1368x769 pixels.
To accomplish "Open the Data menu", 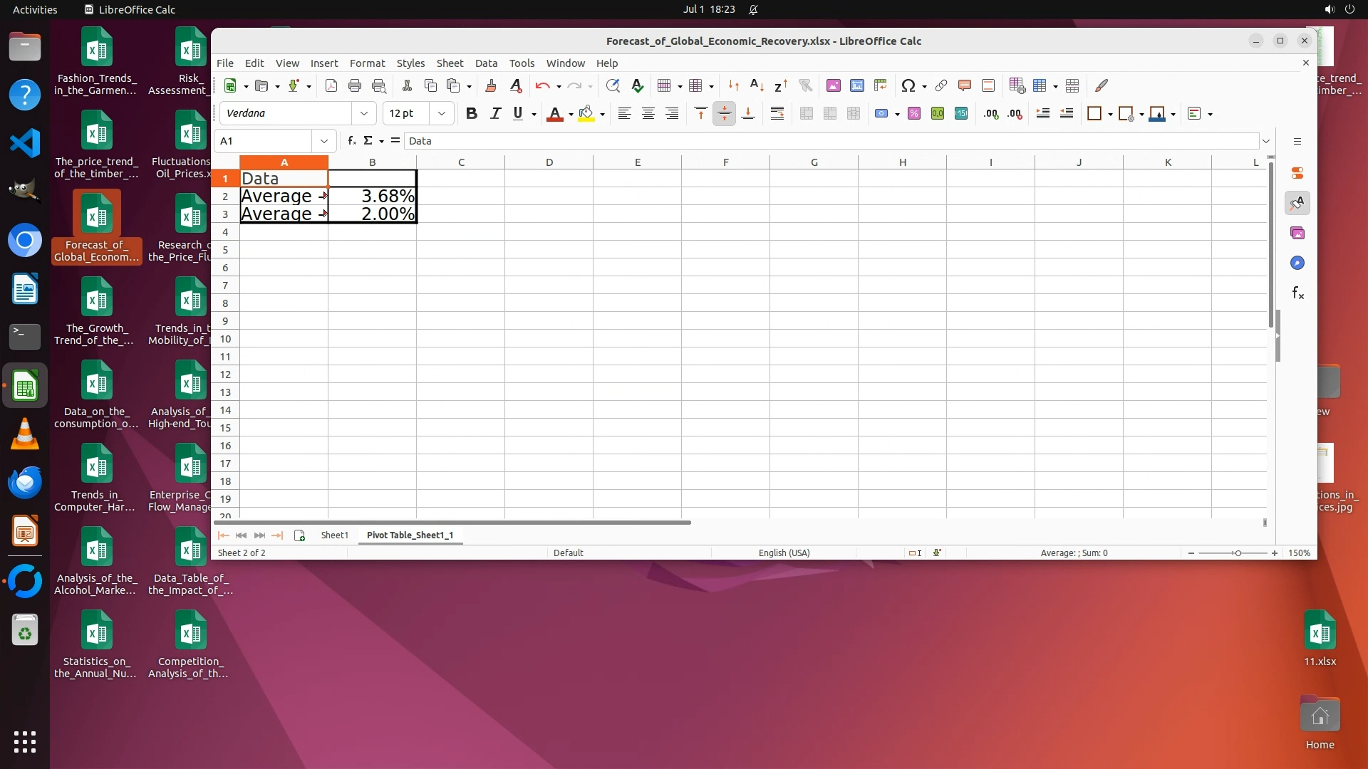I will (486, 63).
